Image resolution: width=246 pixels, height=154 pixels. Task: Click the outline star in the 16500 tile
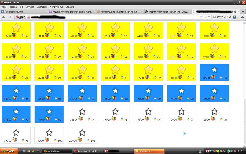[82, 111]
